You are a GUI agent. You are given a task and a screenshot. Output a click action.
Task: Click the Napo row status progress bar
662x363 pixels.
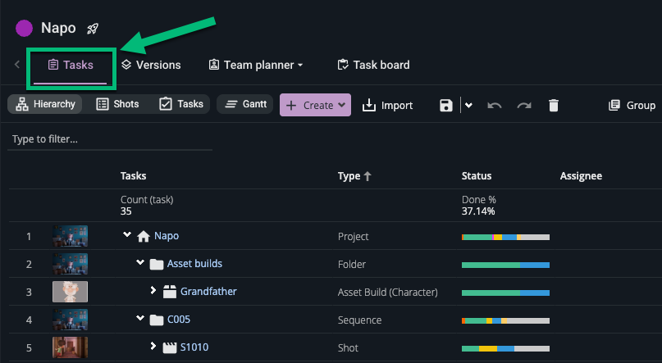coord(506,238)
